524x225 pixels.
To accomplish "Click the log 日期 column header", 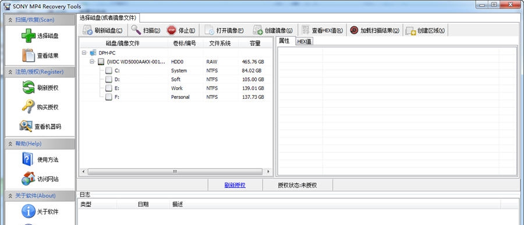I will (143, 204).
